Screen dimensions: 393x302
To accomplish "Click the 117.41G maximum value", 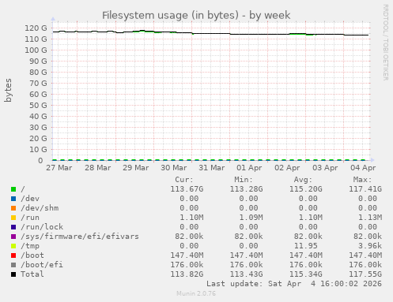I will [365, 189].
